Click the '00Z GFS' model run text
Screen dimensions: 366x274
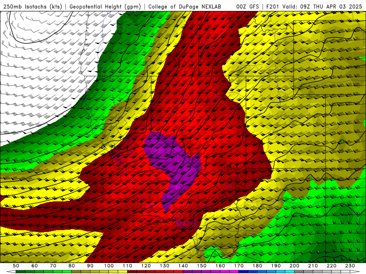(248, 6)
